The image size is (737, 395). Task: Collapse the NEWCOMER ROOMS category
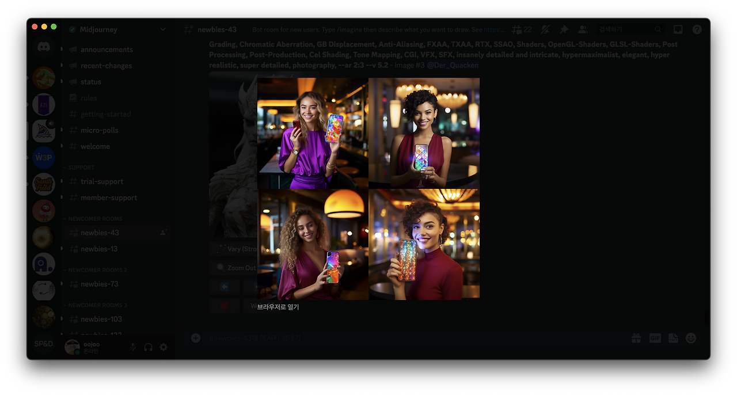pyautogui.click(x=92, y=219)
